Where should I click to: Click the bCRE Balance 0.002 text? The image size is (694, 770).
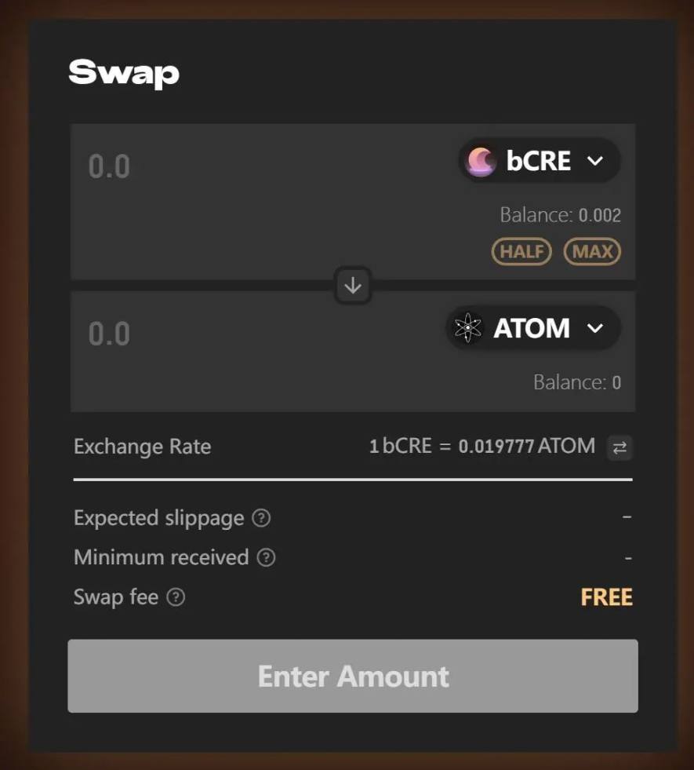[x=561, y=215]
